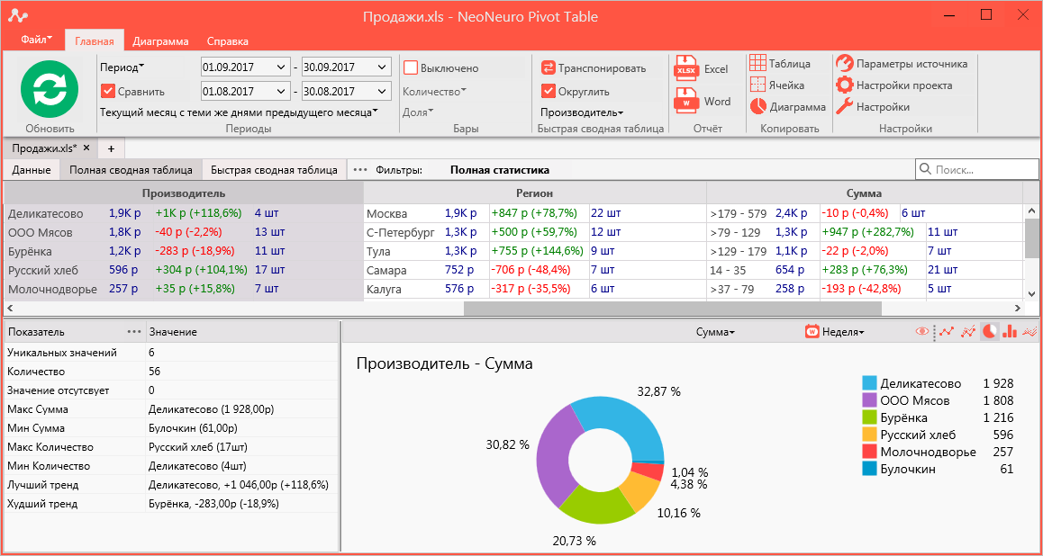Switch to the Диаграмма ribbon tab

[160, 41]
